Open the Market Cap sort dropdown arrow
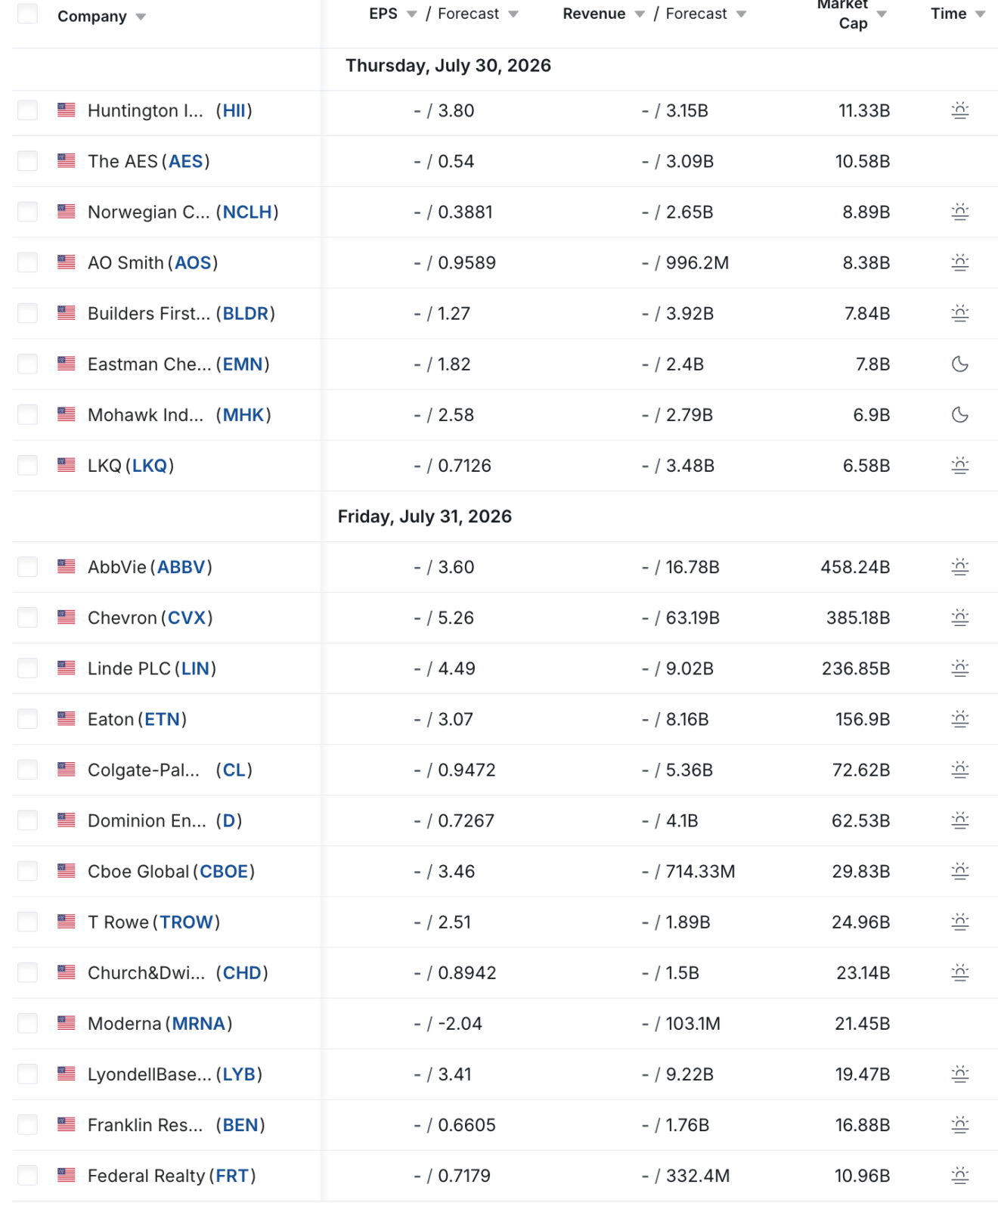998x1209 pixels. click(x=882, y=14)
